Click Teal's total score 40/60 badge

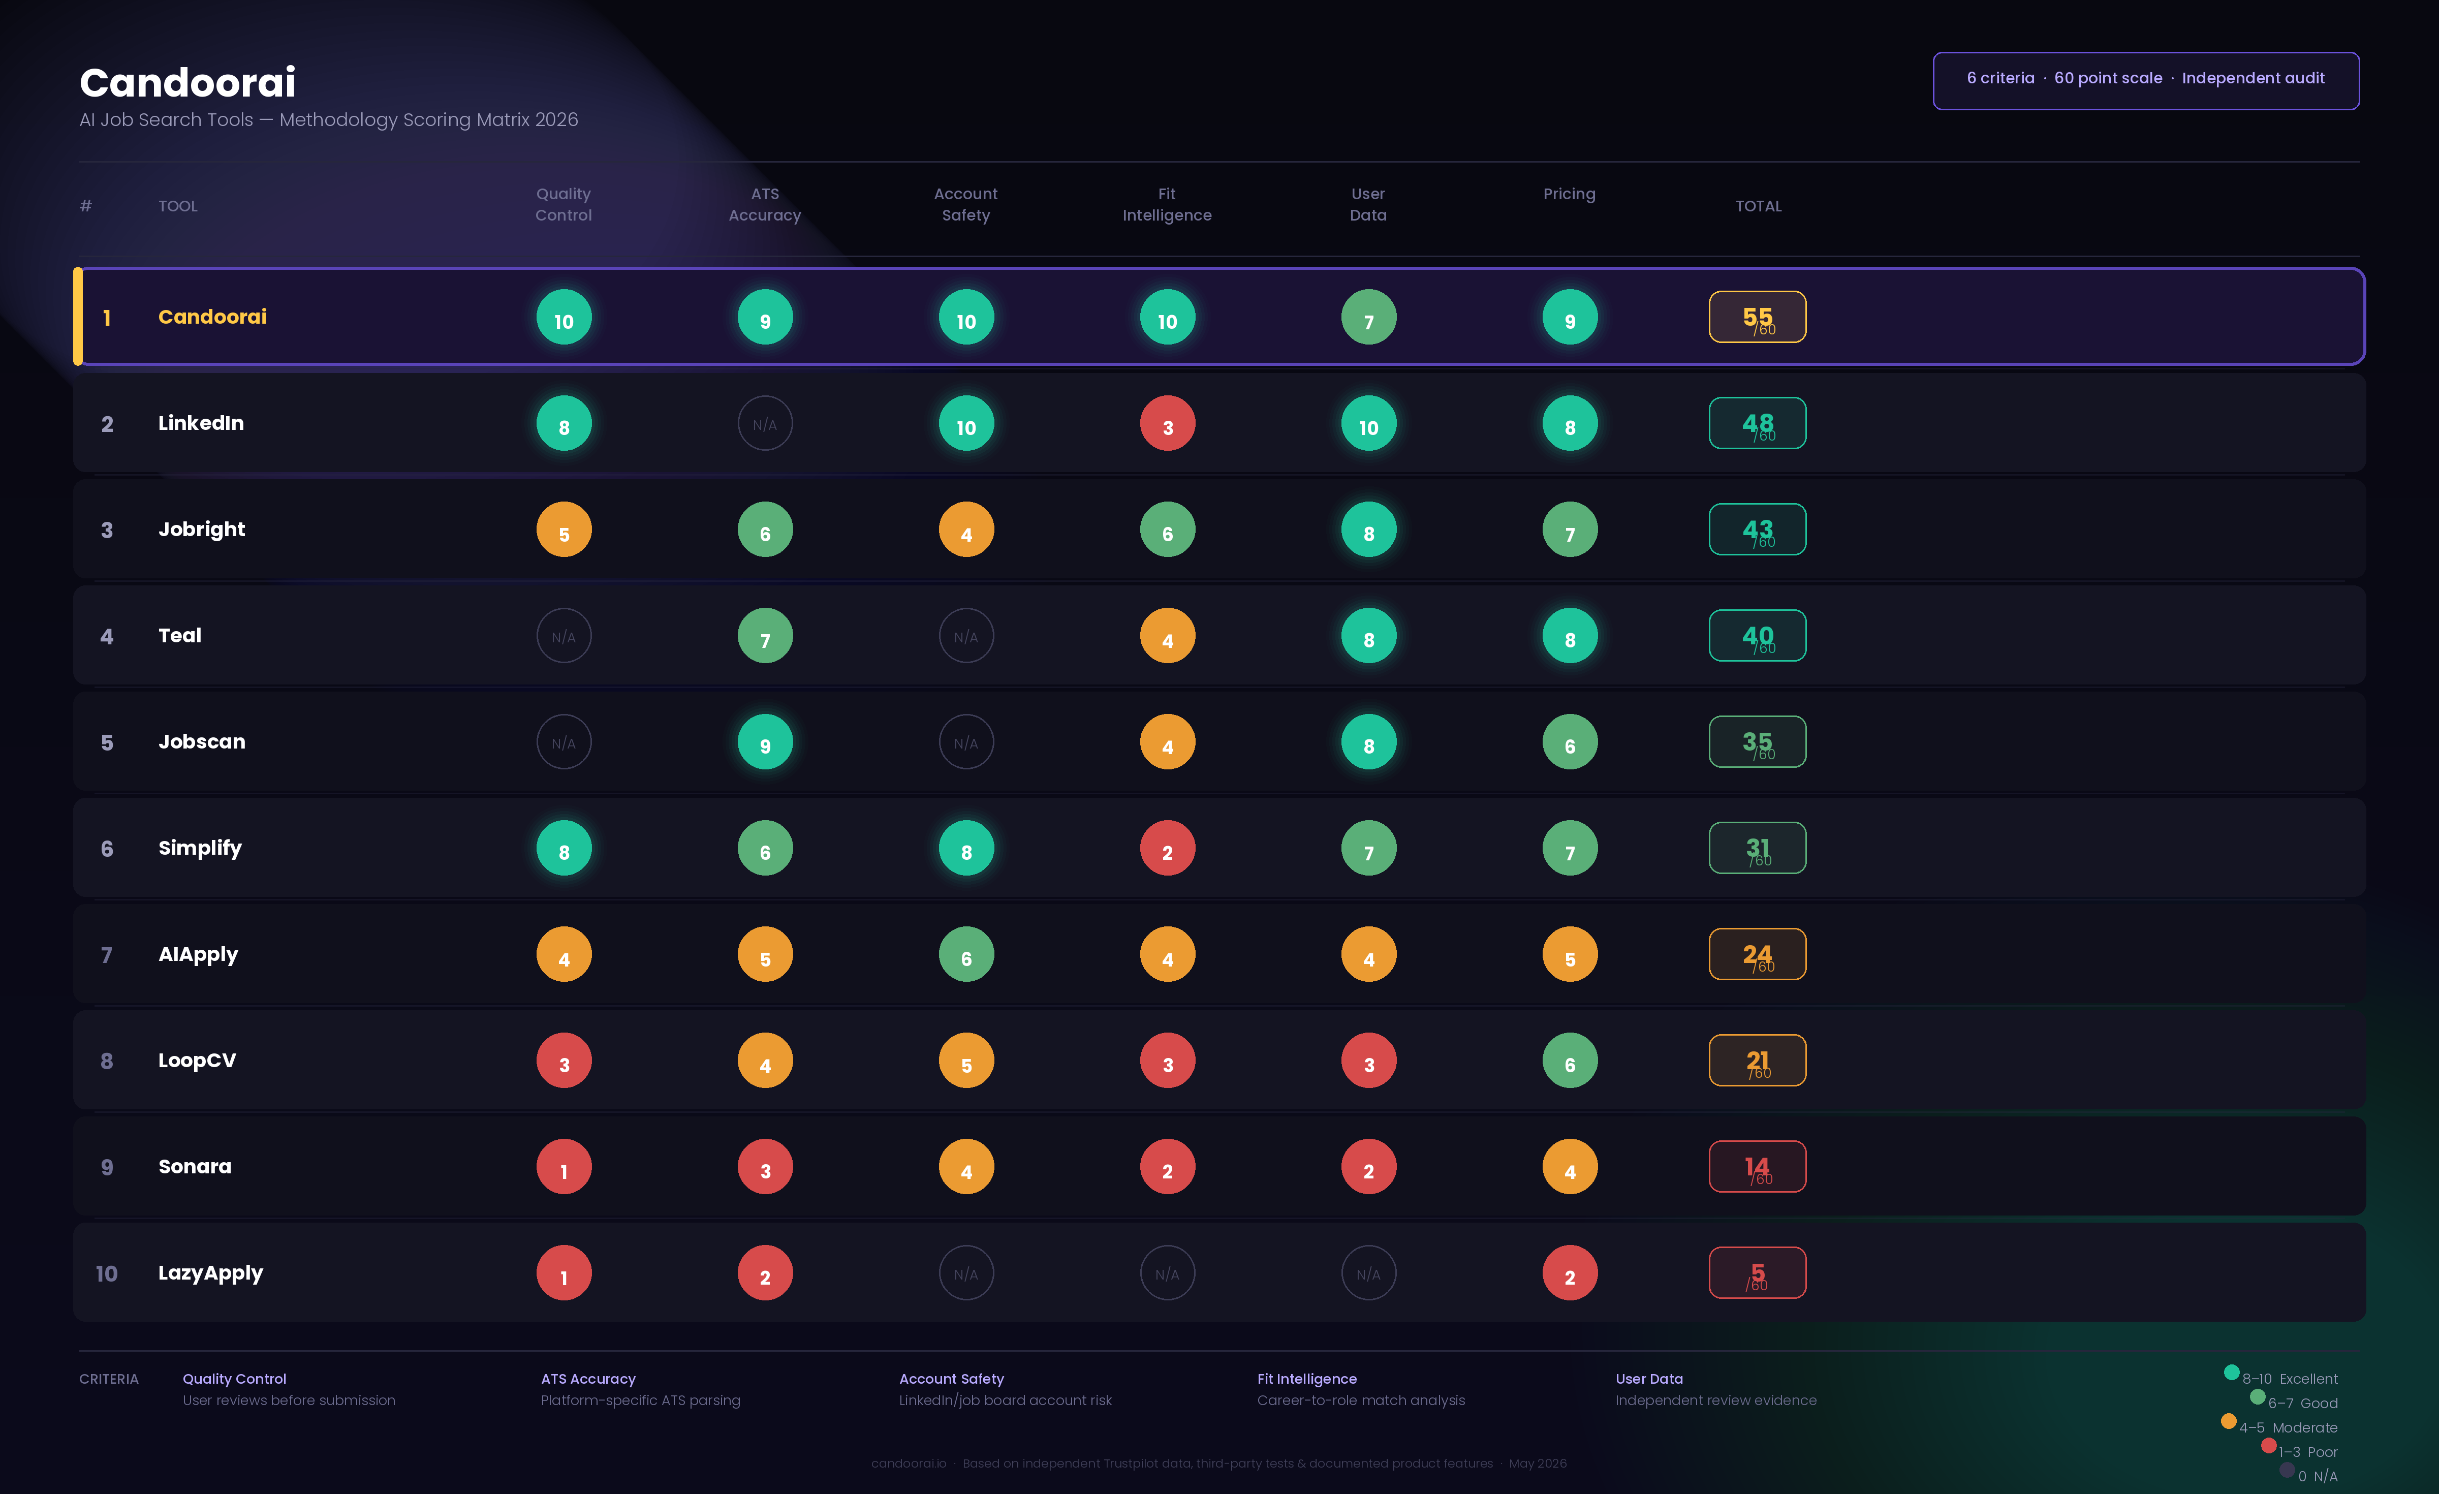(x=1757, y=636)
